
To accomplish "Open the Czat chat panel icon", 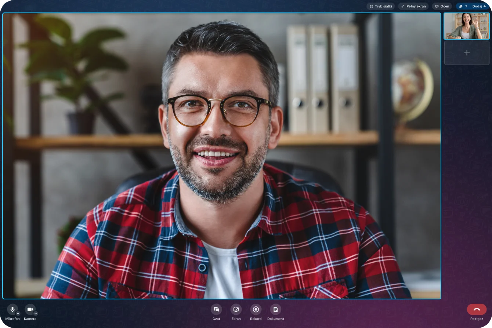I will (x=216, y=309).
